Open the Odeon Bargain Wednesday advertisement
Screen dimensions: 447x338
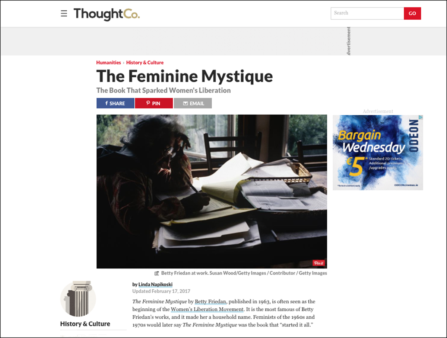(378, 152)
